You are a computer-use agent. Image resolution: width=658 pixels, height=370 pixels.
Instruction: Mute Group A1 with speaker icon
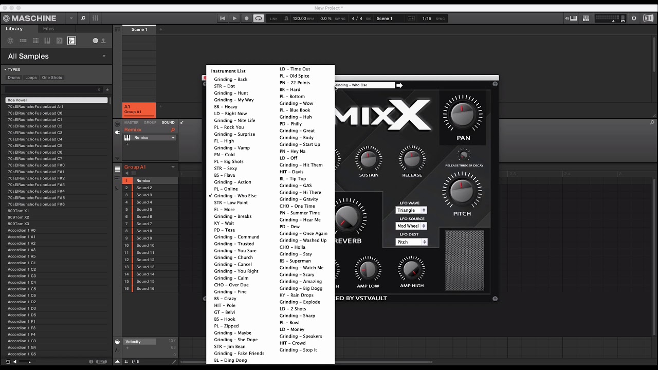pyautogui.click(x=127, y=173)
